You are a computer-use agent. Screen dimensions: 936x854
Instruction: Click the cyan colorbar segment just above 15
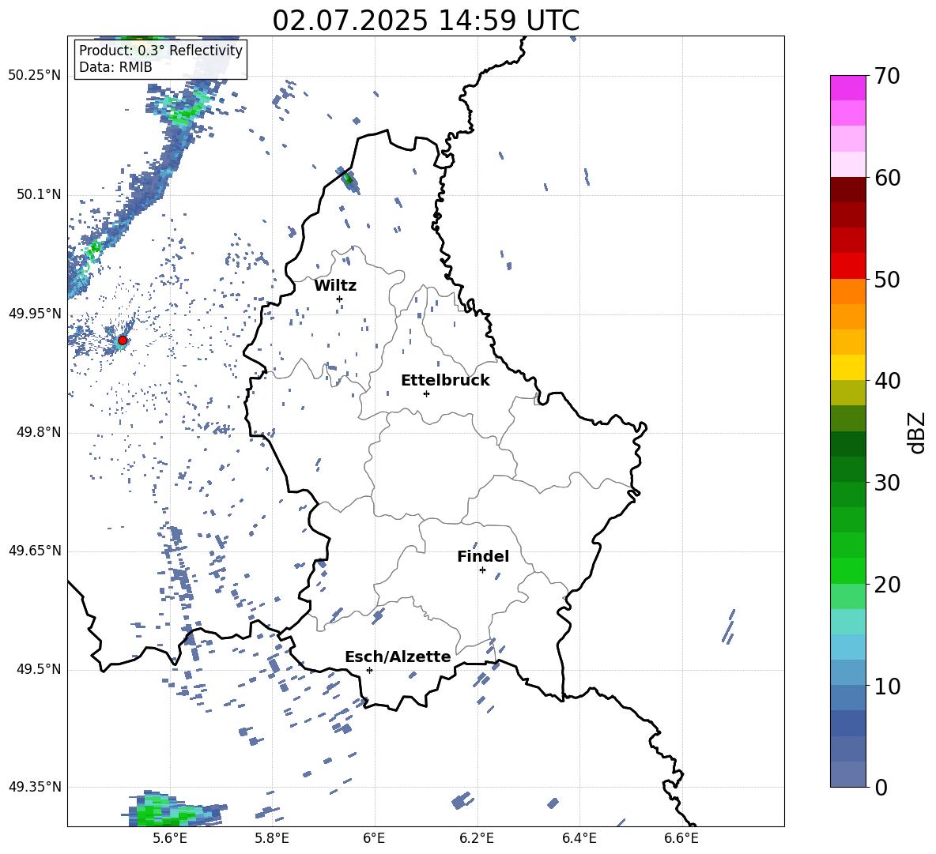[847, 622]
